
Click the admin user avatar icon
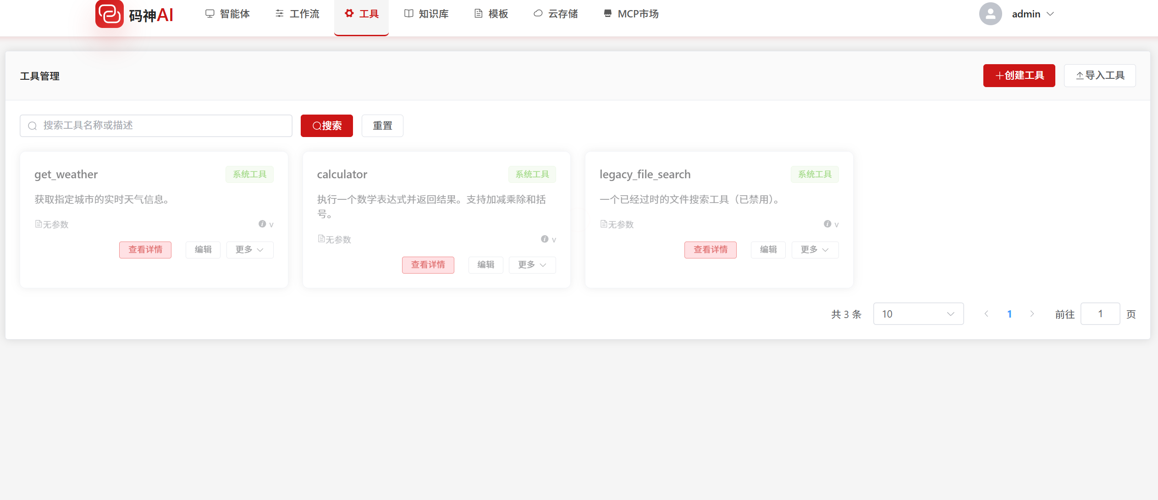pos(990,14)
